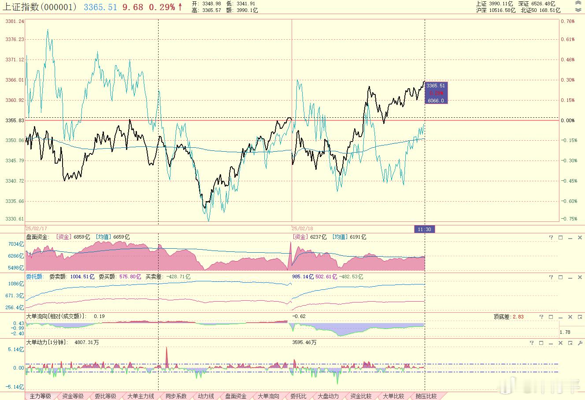Click the 深证 6526.48亿 turnover figure
585x400 pixels.
(537, 4)
